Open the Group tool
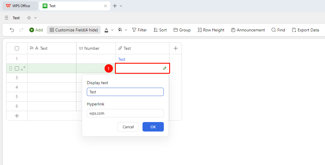 [182, 30]
